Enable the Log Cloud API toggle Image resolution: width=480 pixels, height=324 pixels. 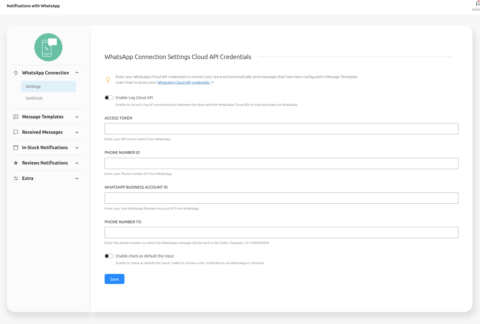click(109, 98)
